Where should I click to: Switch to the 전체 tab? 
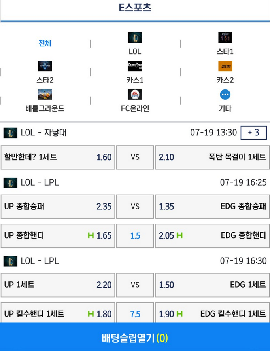(x=45, y=43)
